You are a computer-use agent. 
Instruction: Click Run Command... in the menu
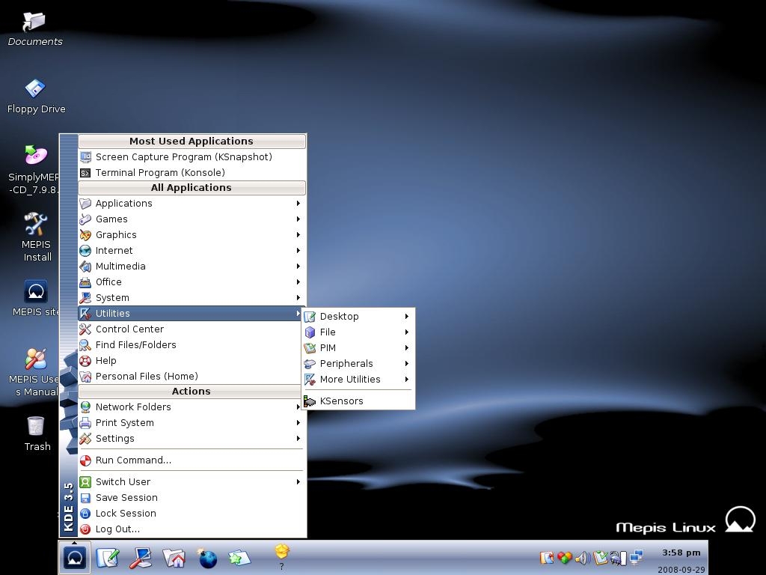pos(133,460)
